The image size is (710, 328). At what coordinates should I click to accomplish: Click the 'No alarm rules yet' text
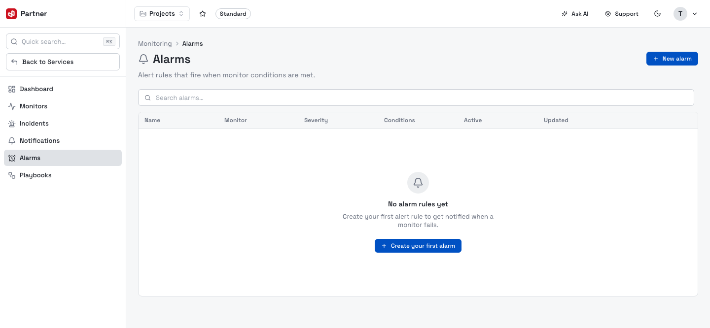418,204
